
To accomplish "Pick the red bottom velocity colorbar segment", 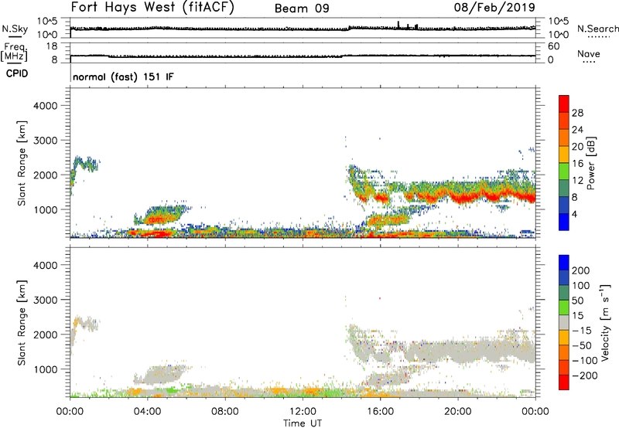I will (564, 382).
